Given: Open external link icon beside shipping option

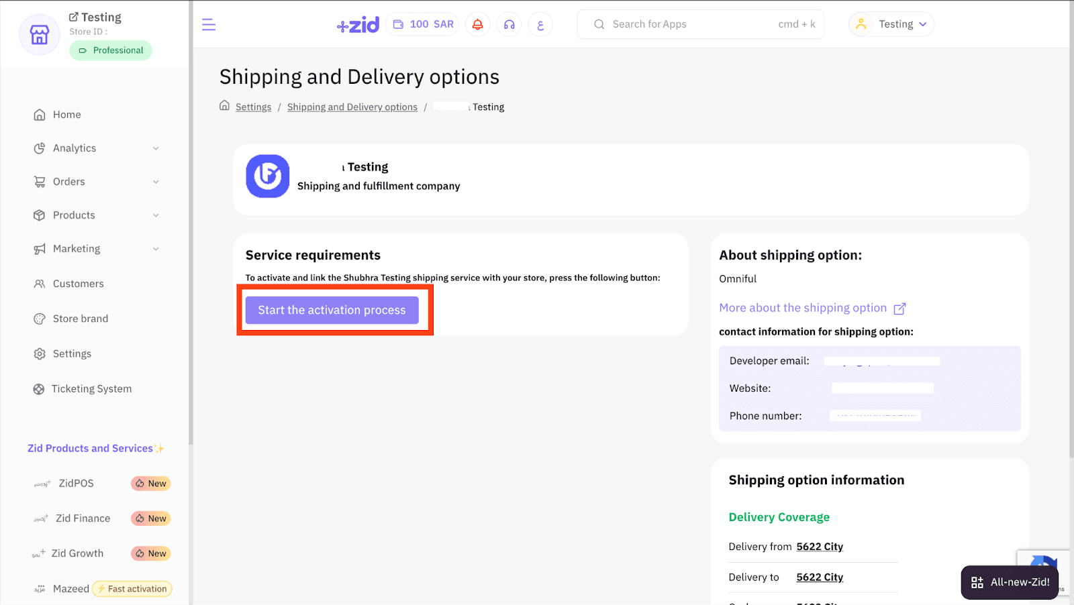Looking at the screenshot, I should pos(899,309).
